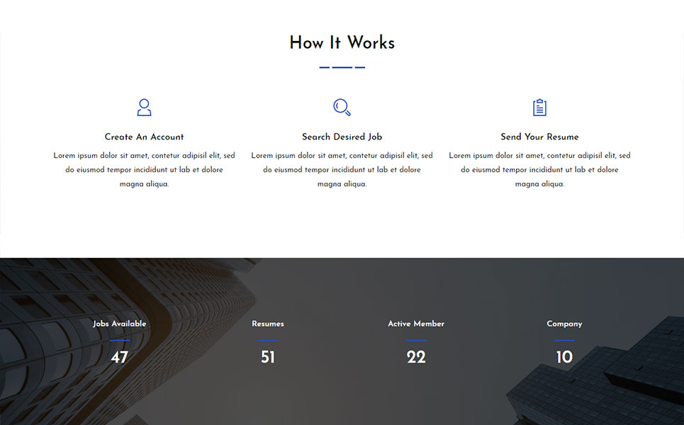This screenshot has height=425, width=684.
Task: Select the 'Send Your Resume' heading
Action: [x=539, y=137]
